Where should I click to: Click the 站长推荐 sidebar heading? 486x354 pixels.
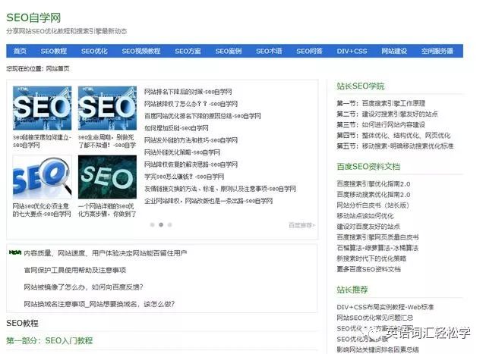click(352, 290)
